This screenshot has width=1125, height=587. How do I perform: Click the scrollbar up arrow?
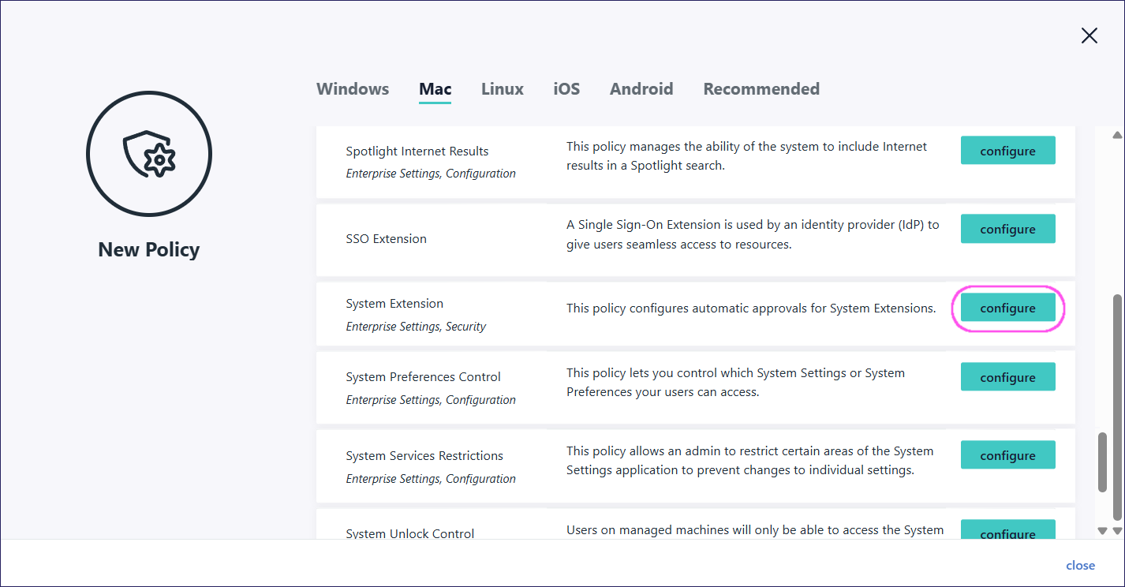1116,135
